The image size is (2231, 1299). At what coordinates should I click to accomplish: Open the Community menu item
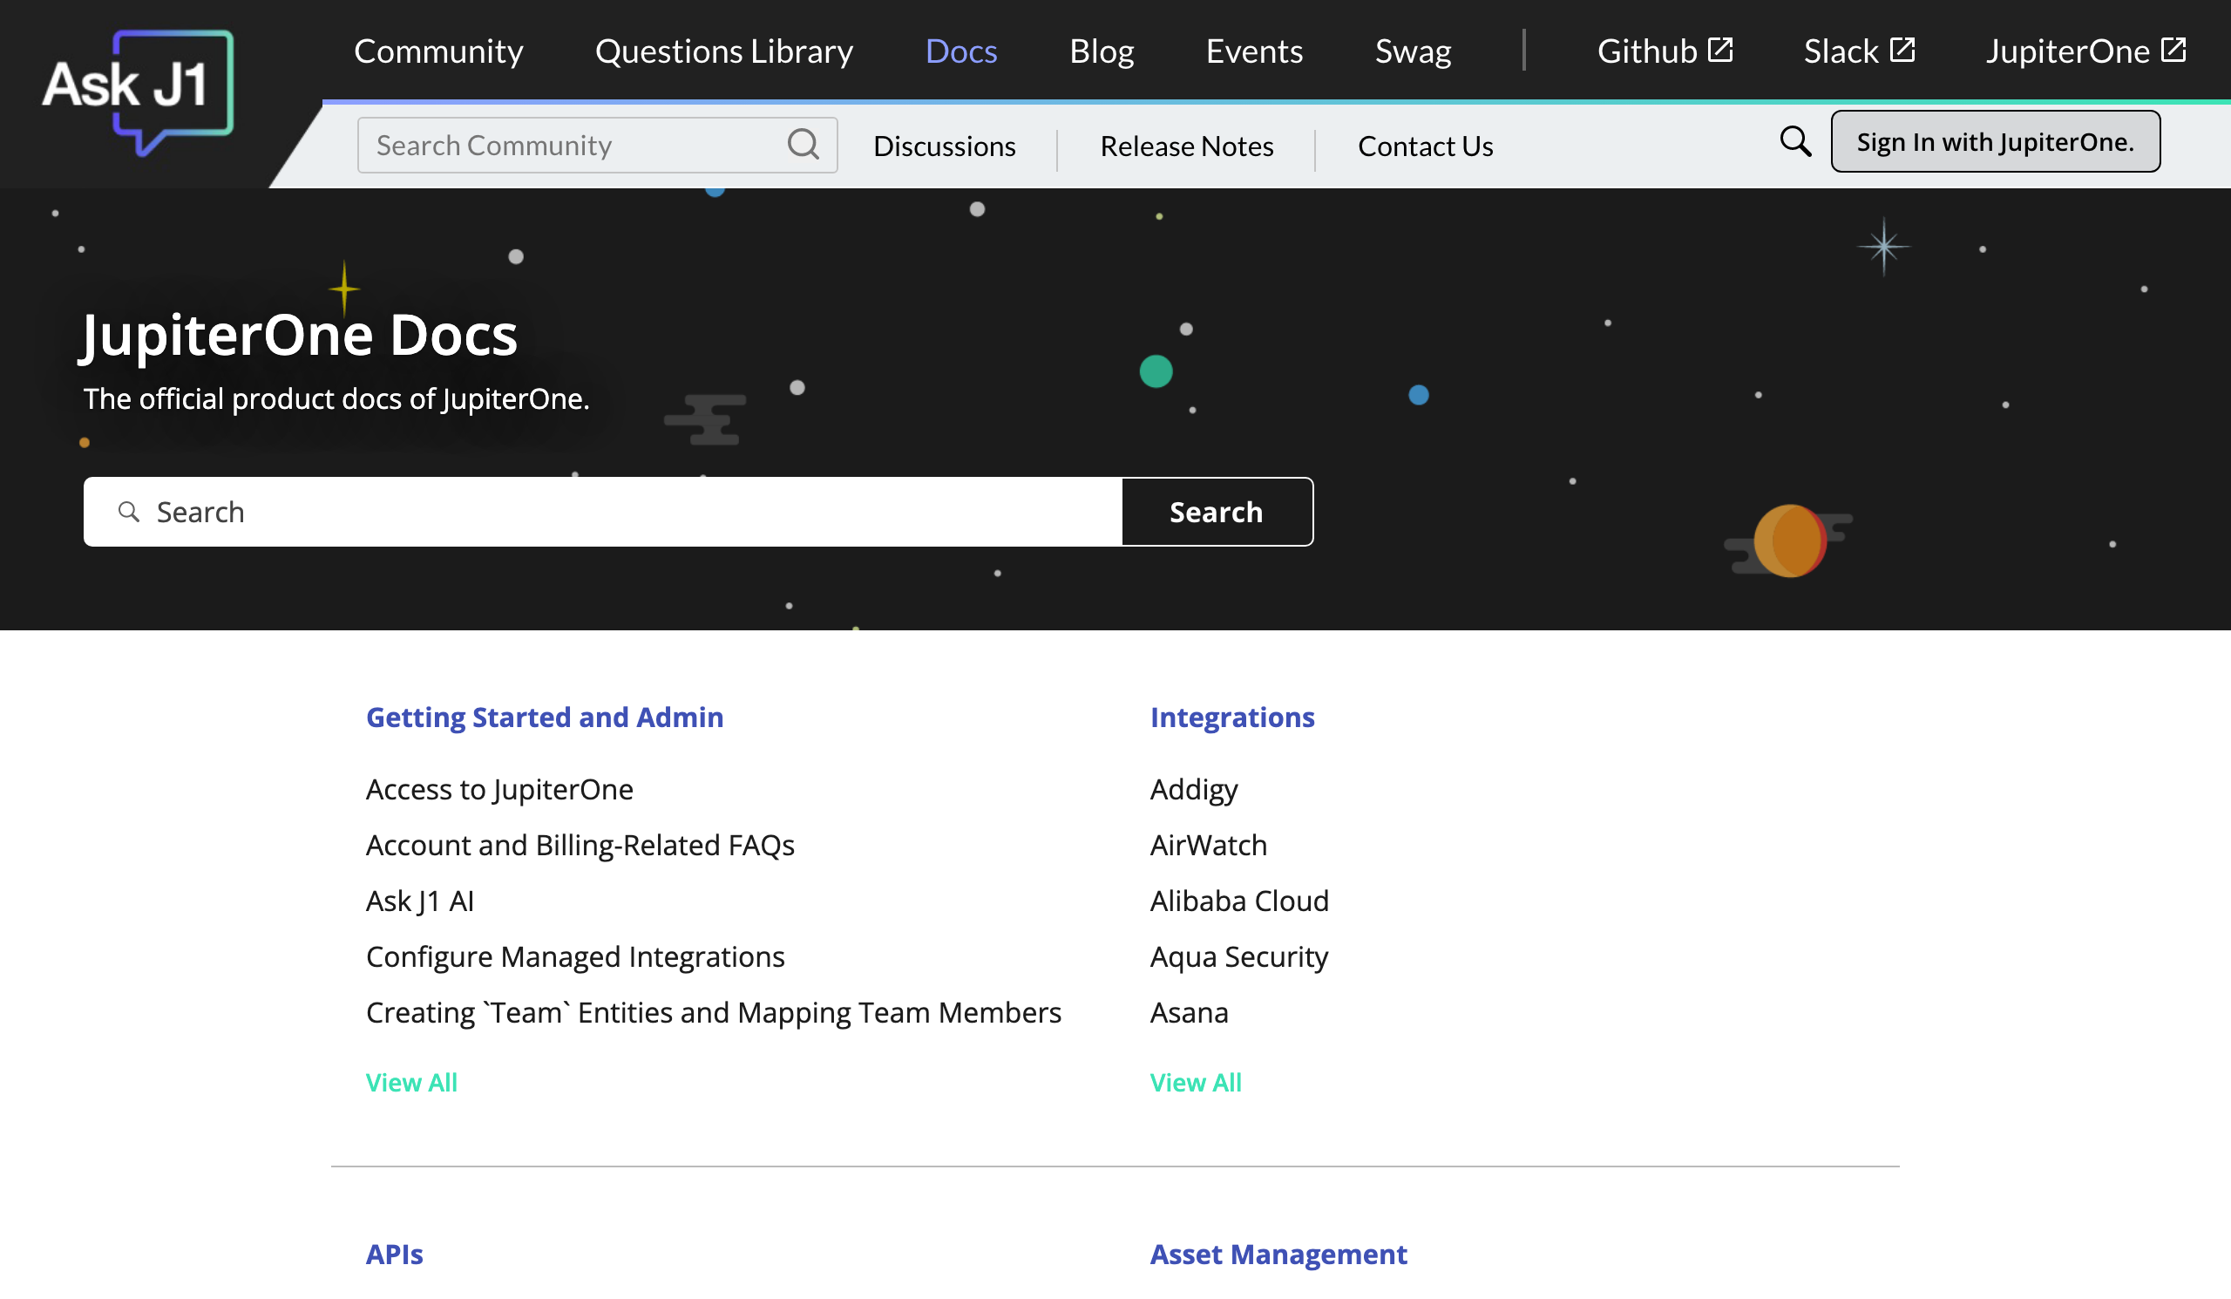tap(438, 51)
